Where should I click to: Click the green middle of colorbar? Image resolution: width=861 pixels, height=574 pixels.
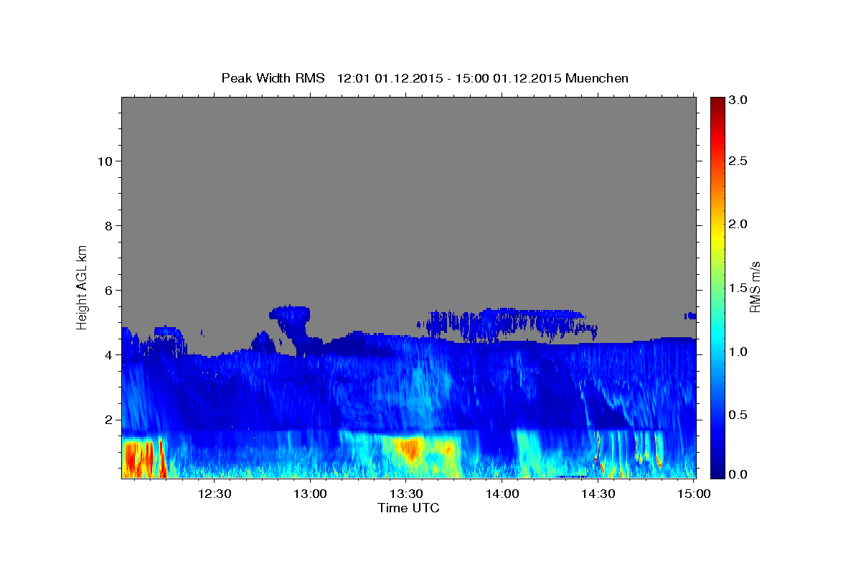(717, 287)
